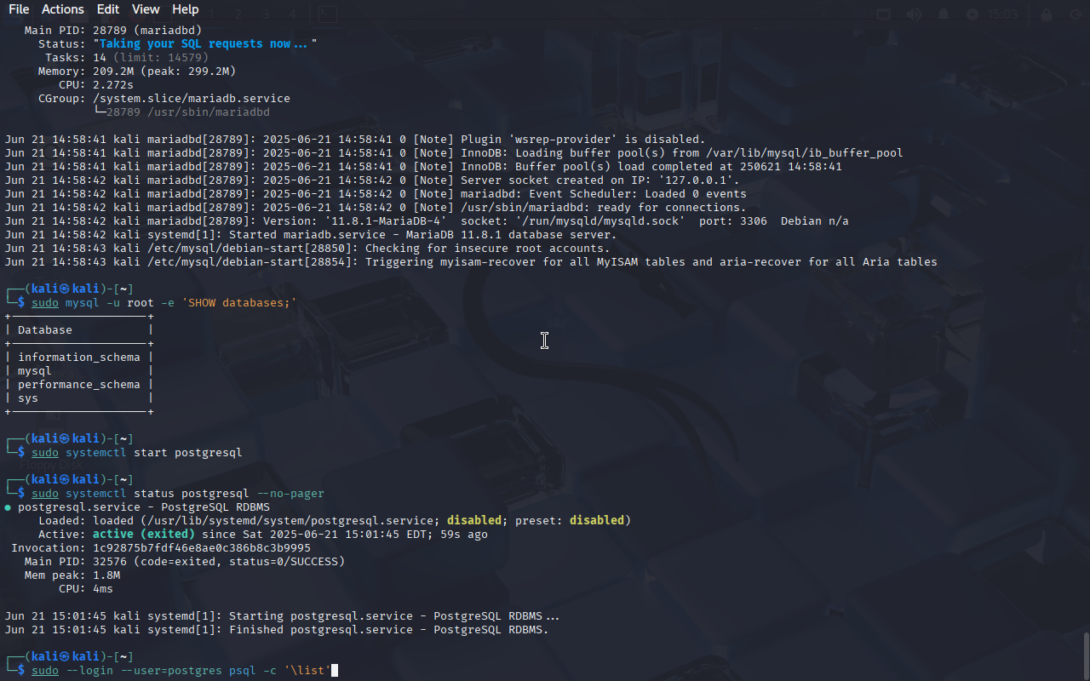Click green 'active (exited)' status text

tap(144, 534)
